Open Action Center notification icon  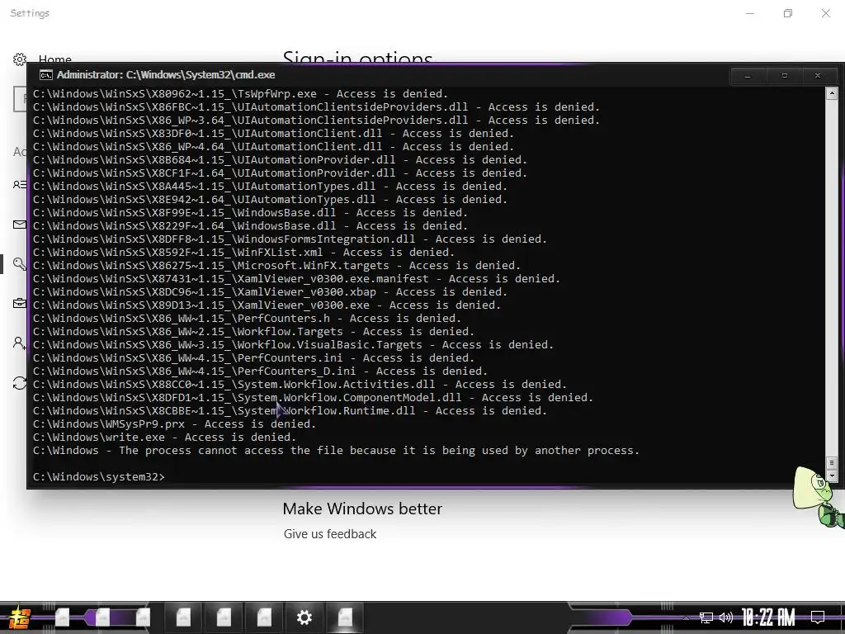818,617
